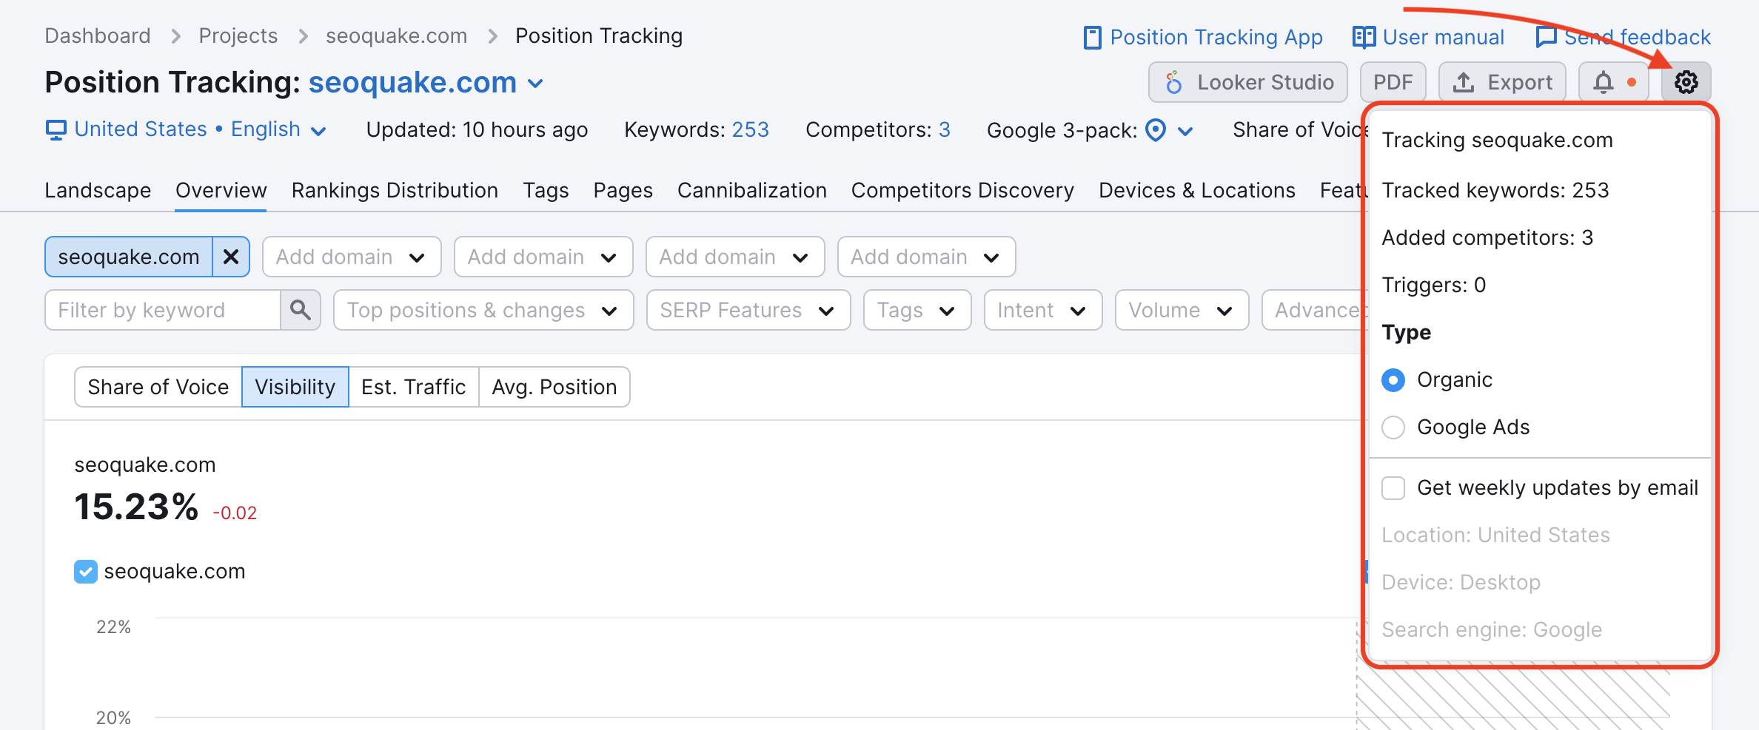Image resolution: width=1759 pixels, height=730 pixels.
Task: Select the Avg. Position metric
Action: 554,387
